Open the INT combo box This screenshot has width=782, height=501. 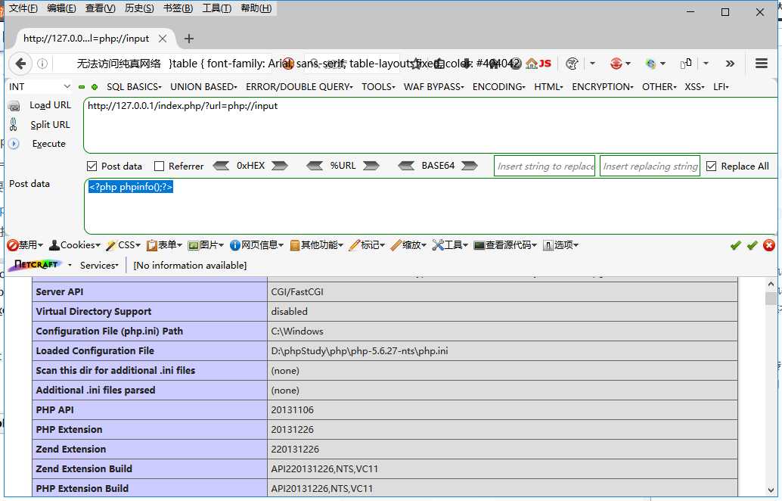pos(39,87)
